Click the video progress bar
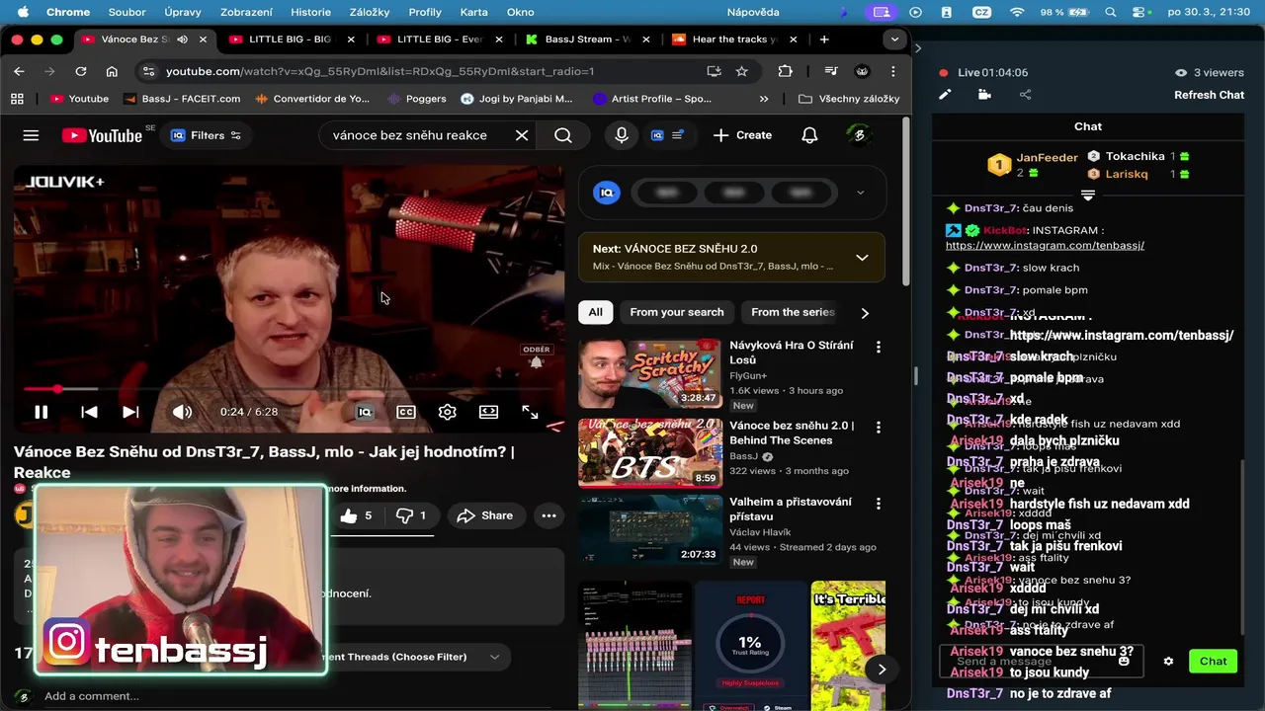Screen dimensions: 1265x711 (x=289, y=389)
